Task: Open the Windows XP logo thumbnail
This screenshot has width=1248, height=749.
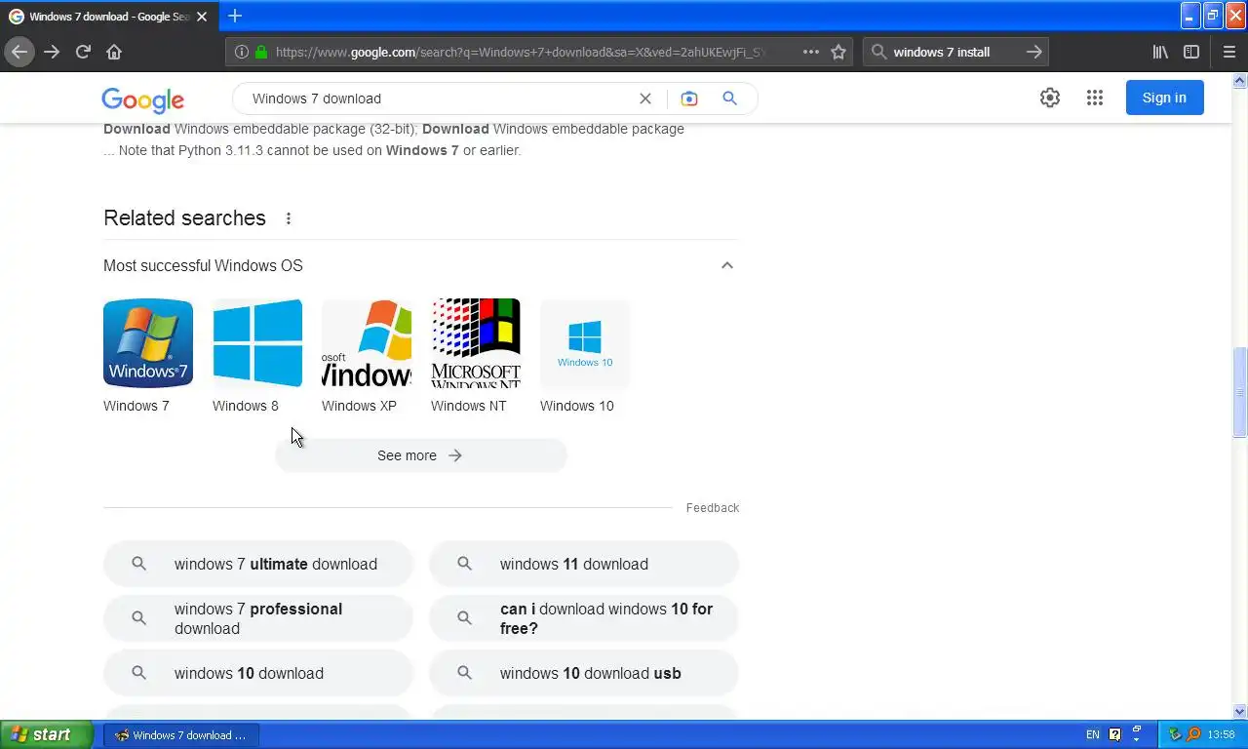Action: click(367, 343)
